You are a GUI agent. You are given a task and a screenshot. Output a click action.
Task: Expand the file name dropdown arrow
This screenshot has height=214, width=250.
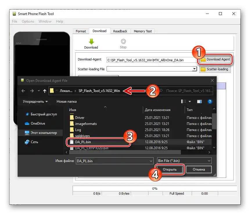click(151, 161)
